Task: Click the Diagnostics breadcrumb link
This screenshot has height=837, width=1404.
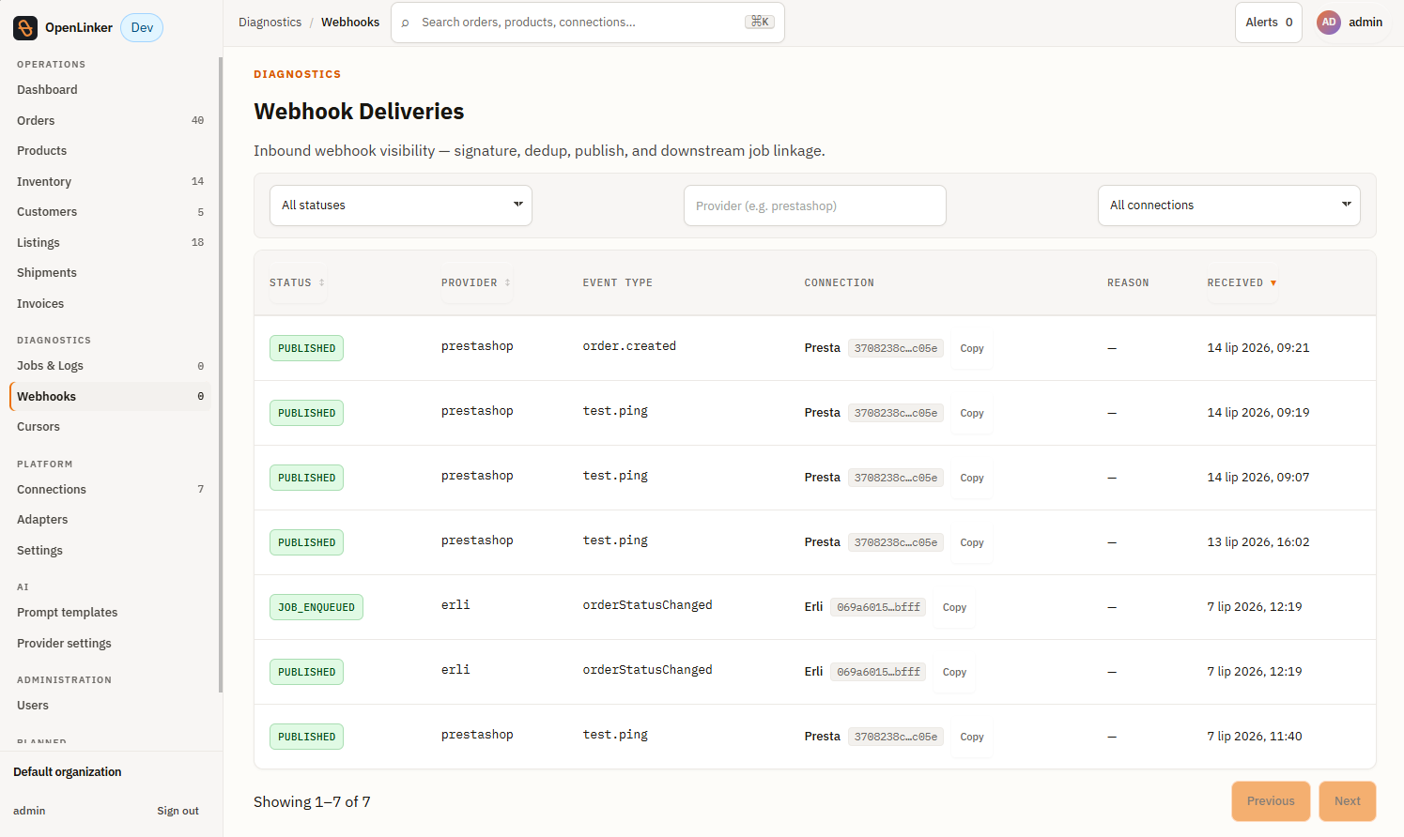Action: (270, 23)
